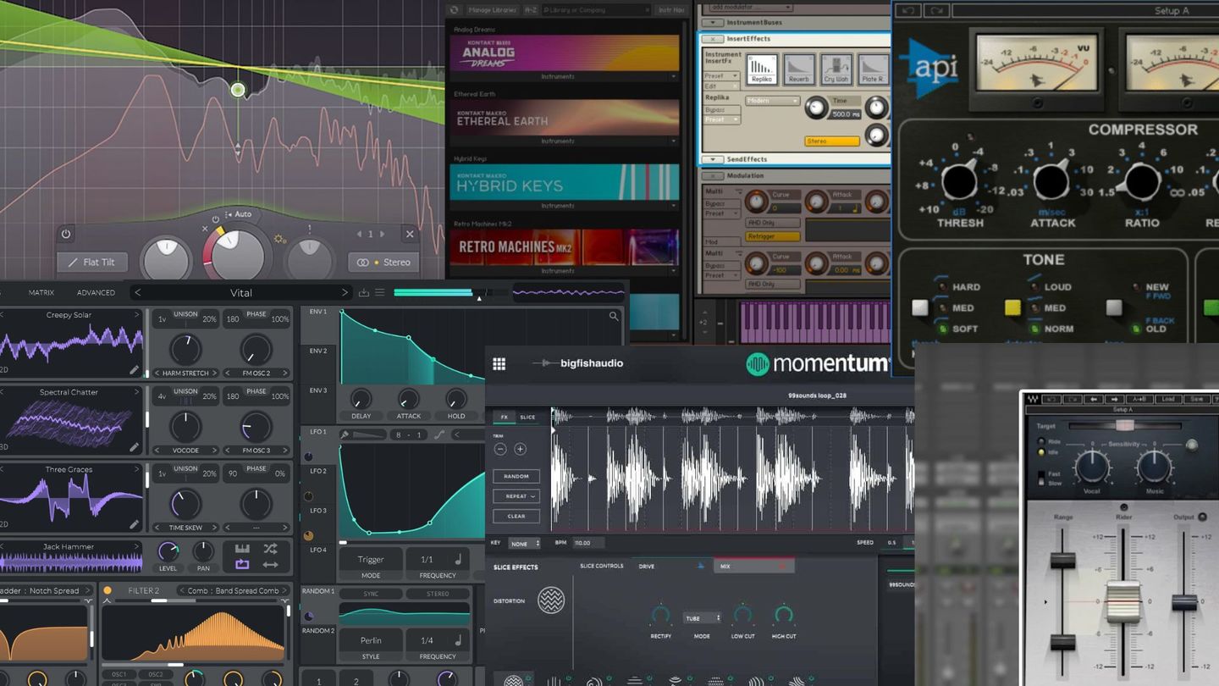Open the Stereo placement selector in the EQ
Viewport: 1219px width, 686px height.
[383, 263]
